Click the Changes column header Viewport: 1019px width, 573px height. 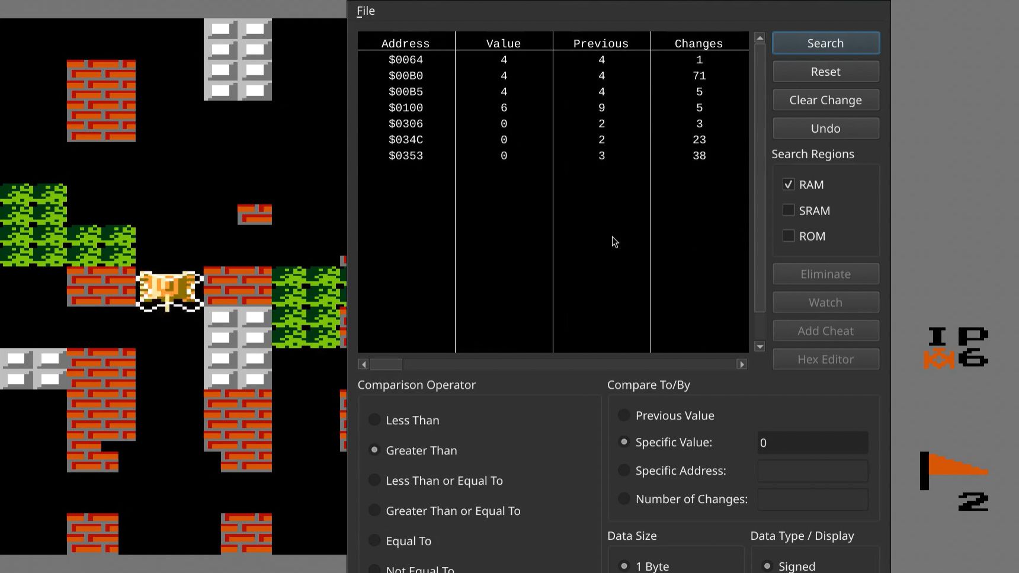tap(698, 44)
